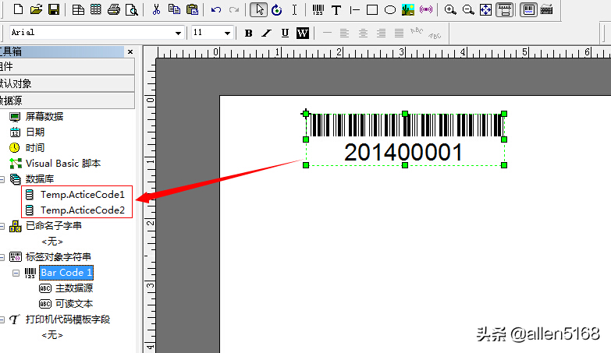
Task: Redo the last undone action
Action: (x=234, y=9)
